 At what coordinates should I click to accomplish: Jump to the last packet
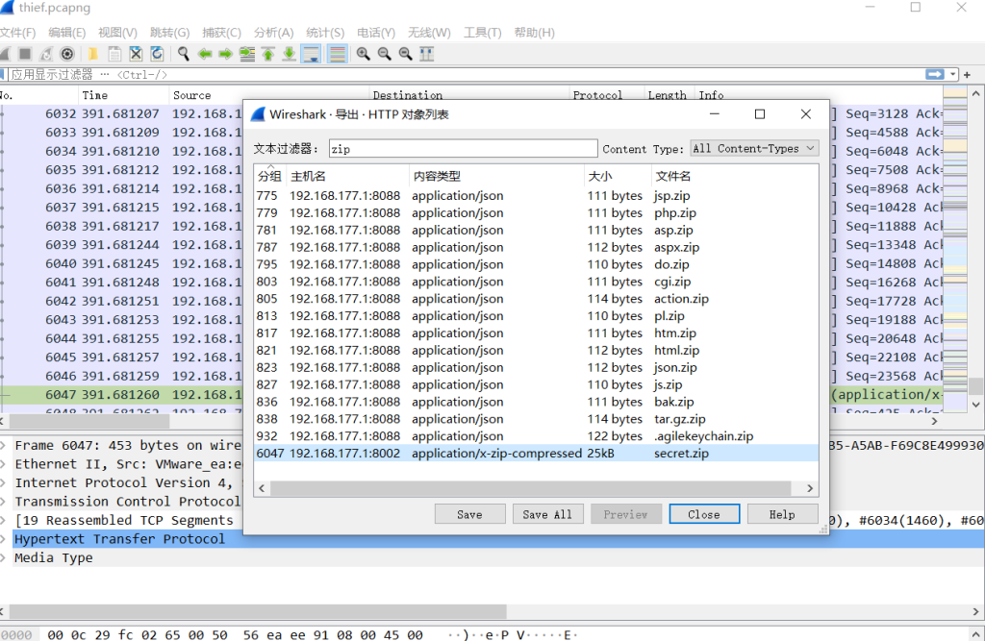(x=289, y=54)
